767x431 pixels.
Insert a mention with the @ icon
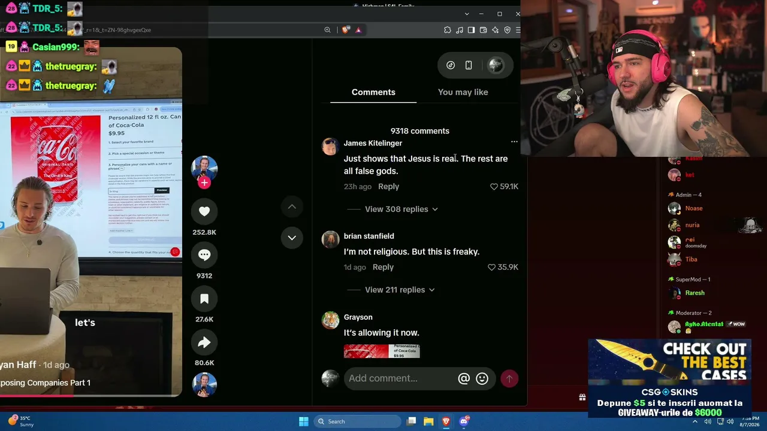coord(464,378)
